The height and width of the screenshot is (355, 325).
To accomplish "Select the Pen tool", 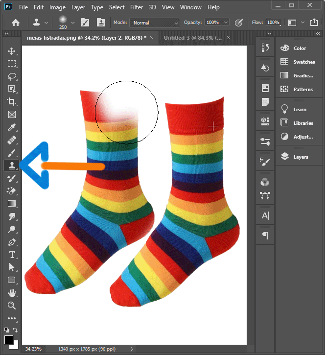I will pyautogui.click(x=12, y=242).
